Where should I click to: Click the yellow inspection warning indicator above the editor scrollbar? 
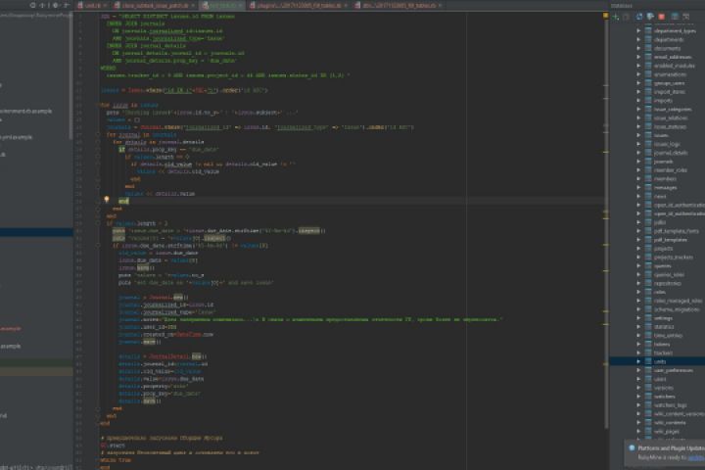605,16
